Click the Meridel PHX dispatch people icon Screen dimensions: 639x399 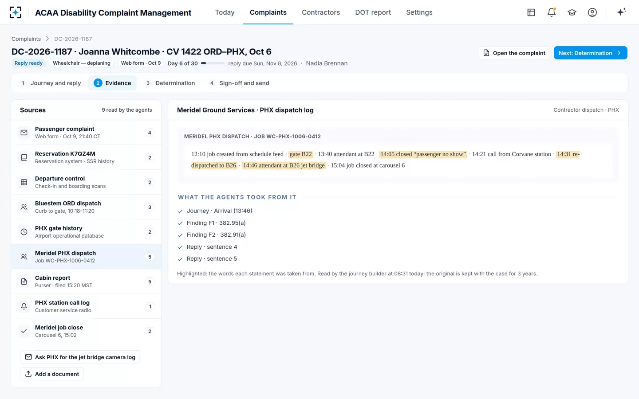(24, 257)
